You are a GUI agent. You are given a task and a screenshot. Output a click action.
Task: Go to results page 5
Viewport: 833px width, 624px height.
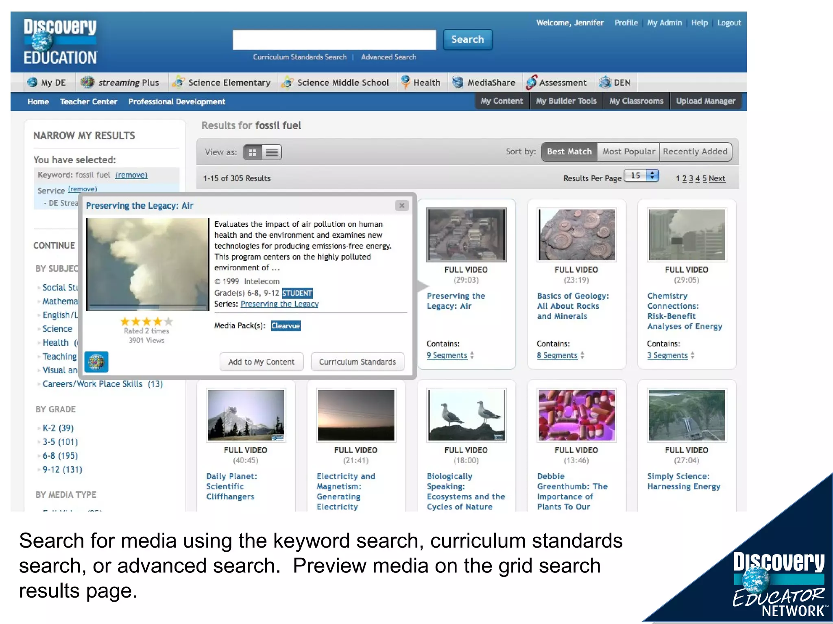click(704, 179)
